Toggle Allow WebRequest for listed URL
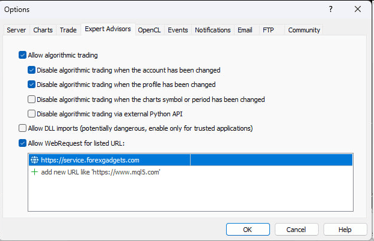Image resolution: width=374 pixels, height=241 pixels. click(x=22, y=143)
